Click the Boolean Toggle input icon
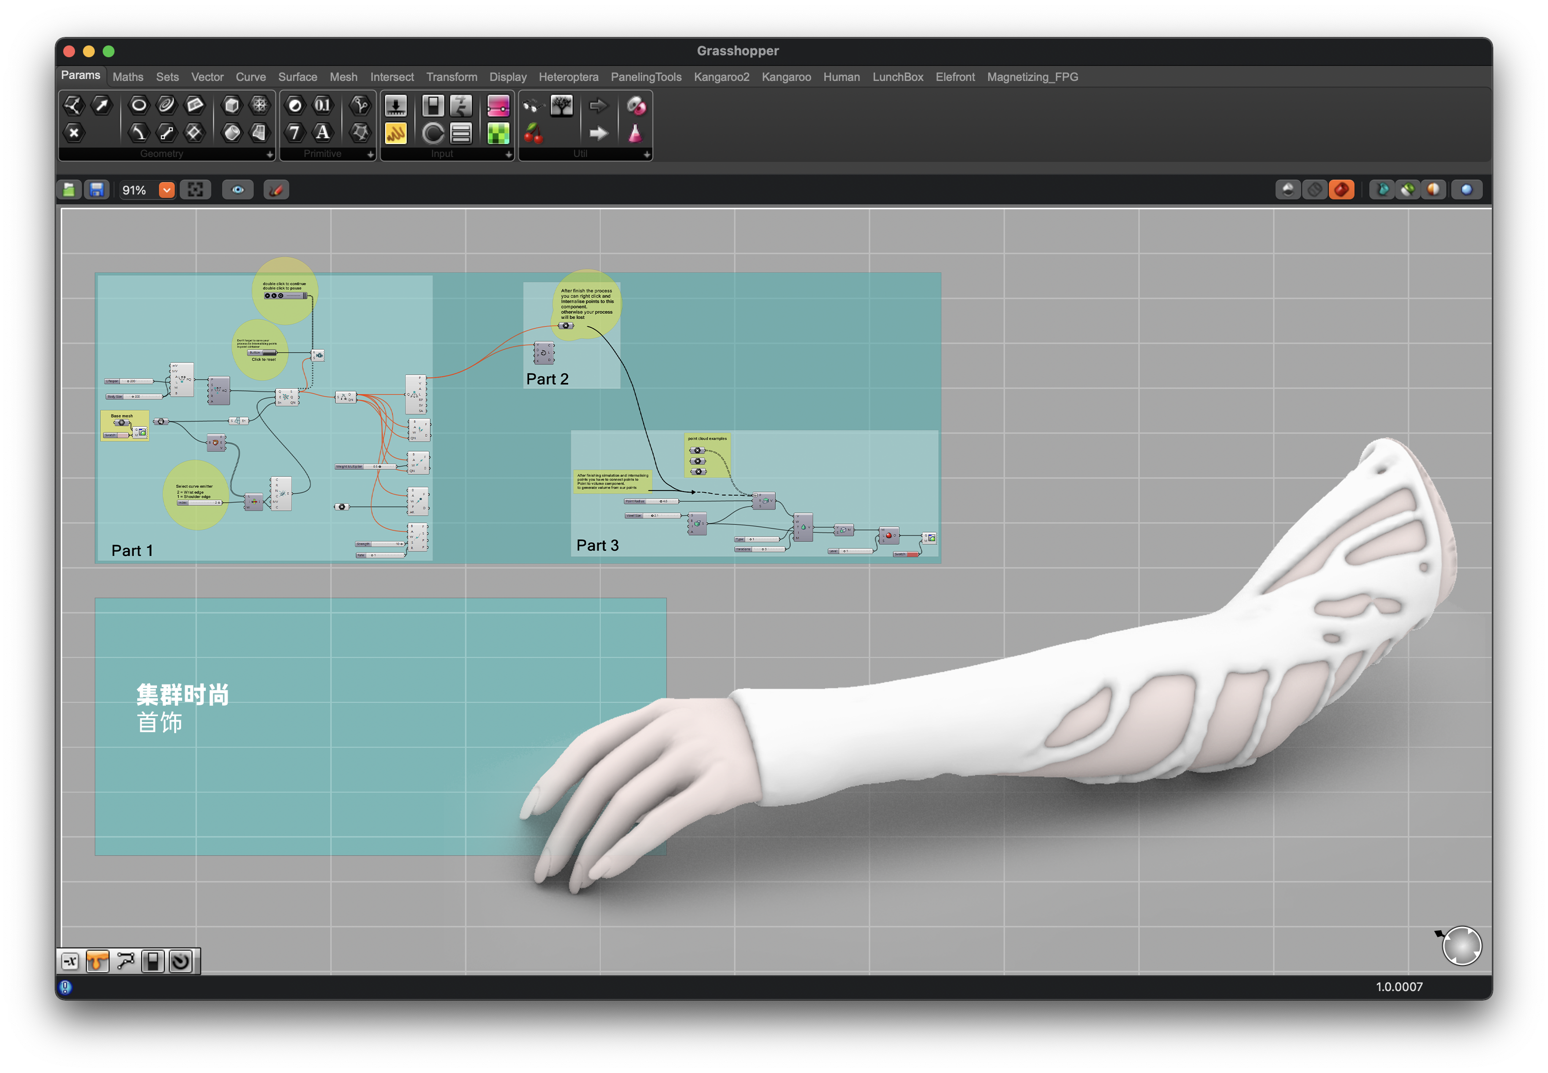1548x1073 pixels. click(433, 106)
